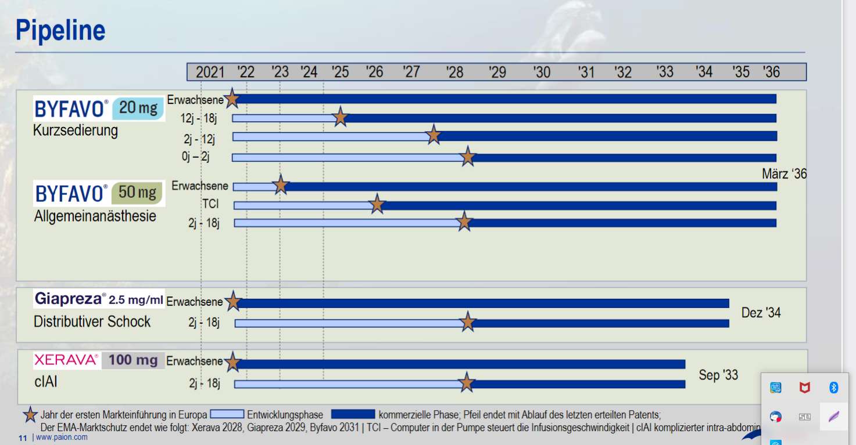Image resolution: width=856 pixels, height=445 pixels.
Task: Click the '25 year label in the timeline header
Action: [x=340, y=72]
